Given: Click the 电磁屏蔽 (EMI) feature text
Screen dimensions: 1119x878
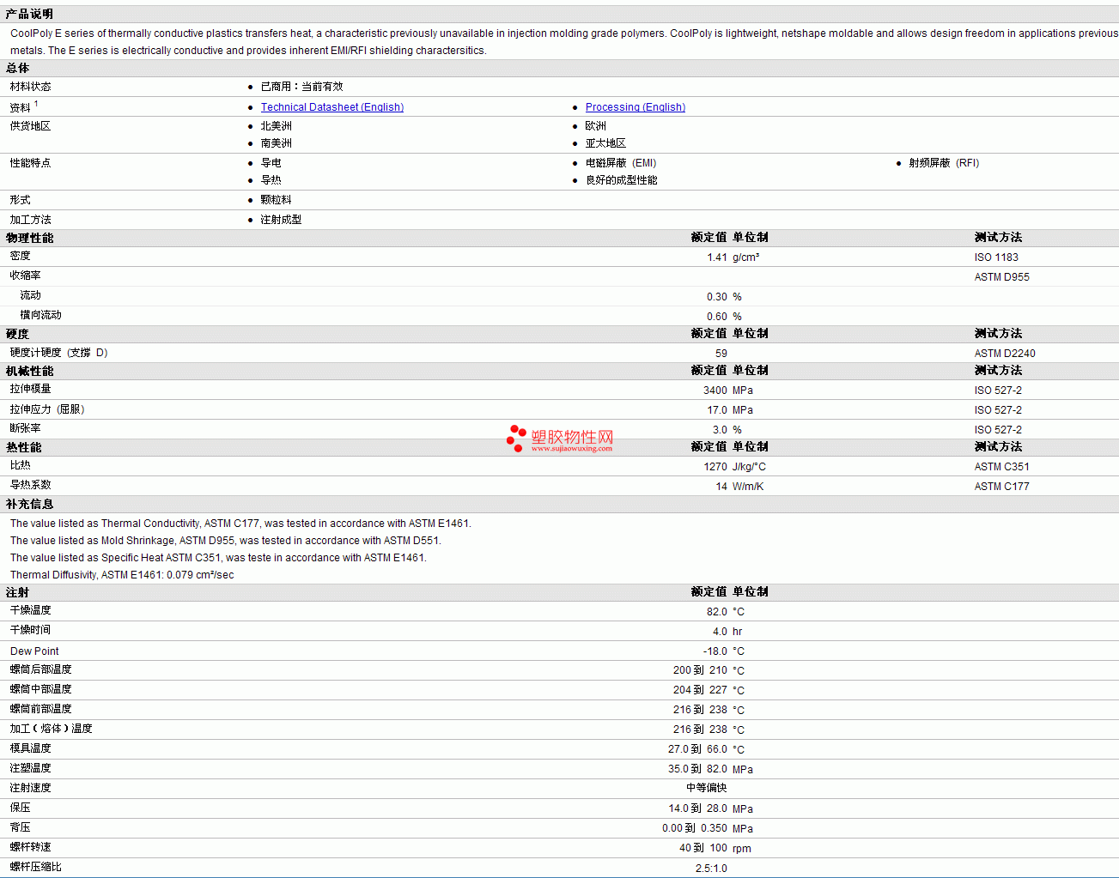Looking at the screenshot, I should pyautogui.click(x=621, y=163).
